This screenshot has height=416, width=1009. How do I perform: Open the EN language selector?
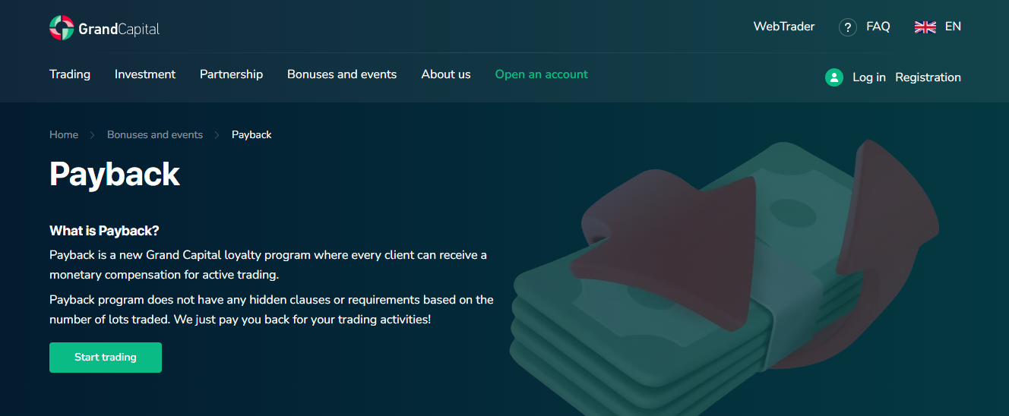tap(953, 27)
